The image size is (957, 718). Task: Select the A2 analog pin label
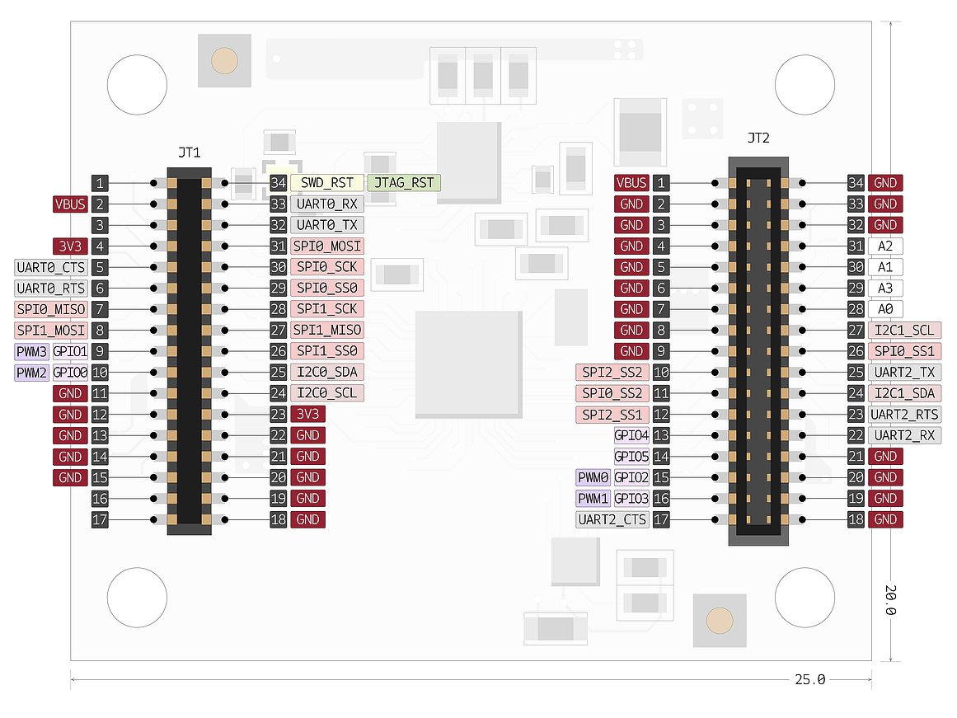coord(884,246)
